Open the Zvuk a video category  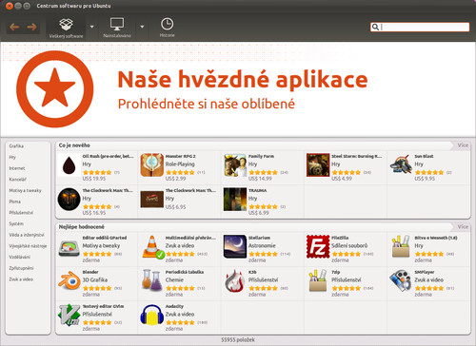coord(21,279)
